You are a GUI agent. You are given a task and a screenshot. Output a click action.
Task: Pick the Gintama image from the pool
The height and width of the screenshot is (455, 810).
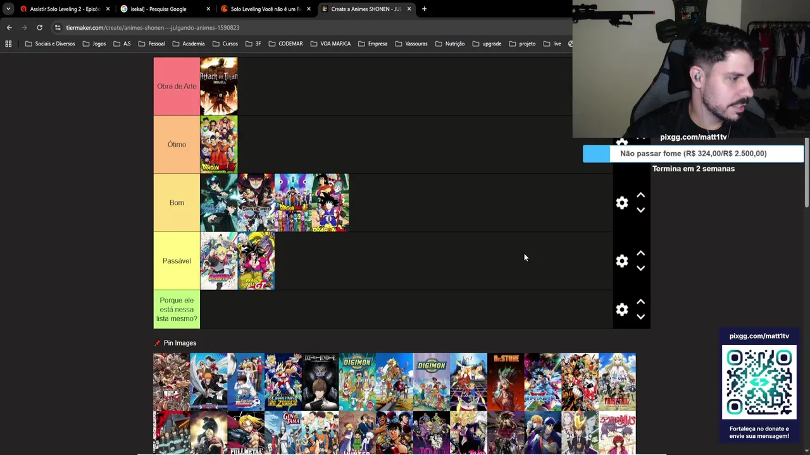[x=283, y=433]
